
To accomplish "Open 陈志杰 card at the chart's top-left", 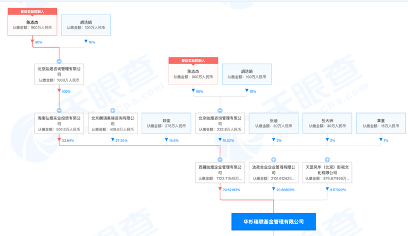I will [x=32, y=25].
